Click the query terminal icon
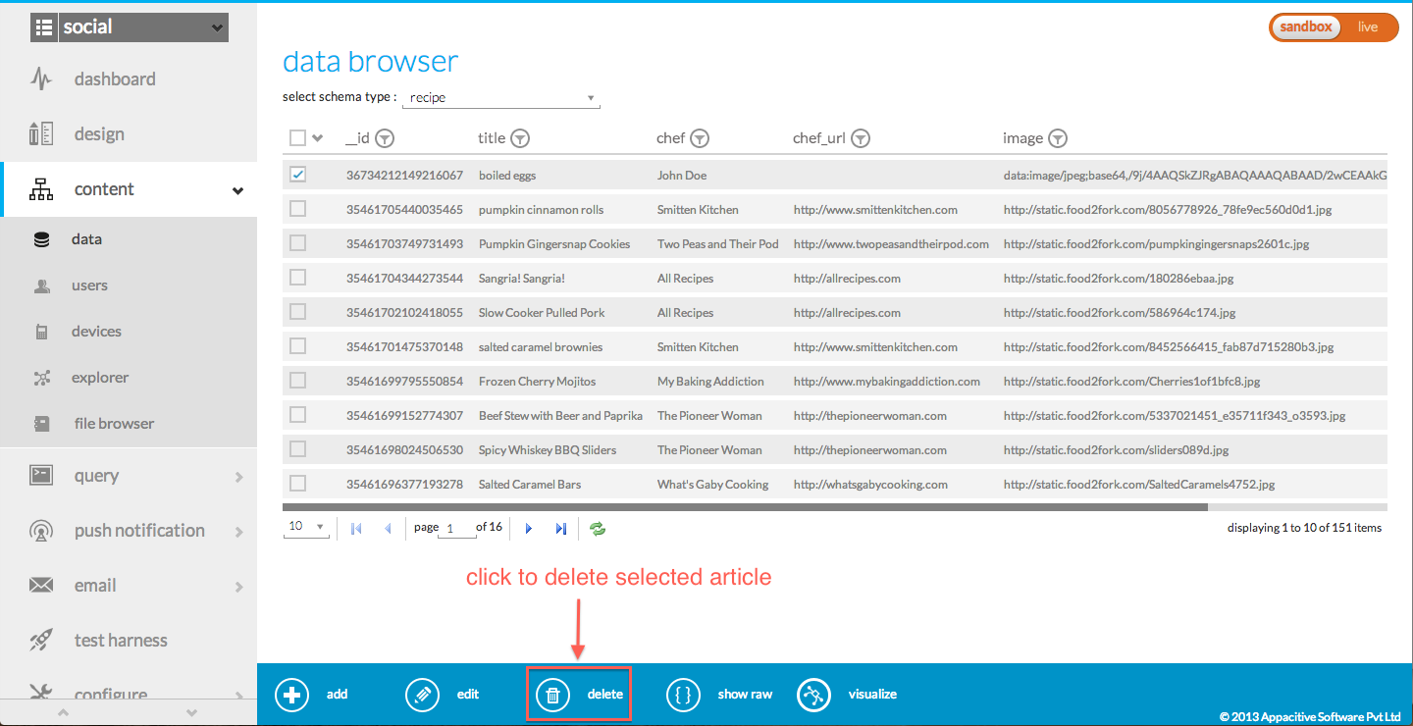The width and height of the screenshot is (1413, 726). [41, 476]
